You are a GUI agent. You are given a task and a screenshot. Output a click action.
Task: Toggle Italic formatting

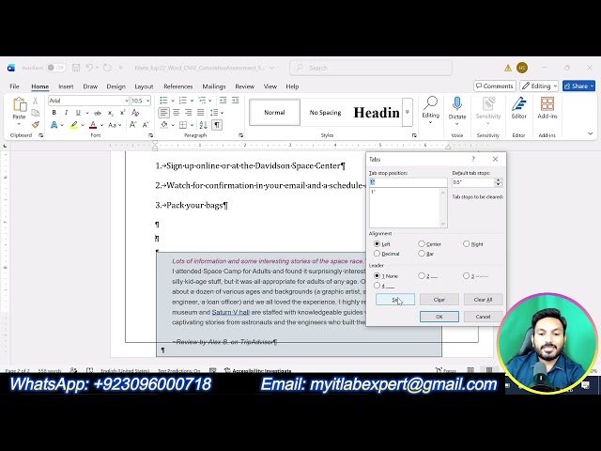point(66,113)
